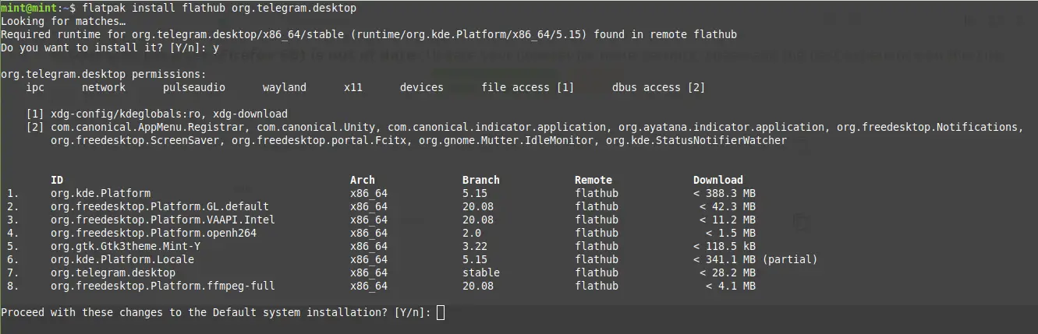The height and width of the screenshot is (334, 1038).
Task: Click download size '< 388.3 MB'
Action: [724, 193]
